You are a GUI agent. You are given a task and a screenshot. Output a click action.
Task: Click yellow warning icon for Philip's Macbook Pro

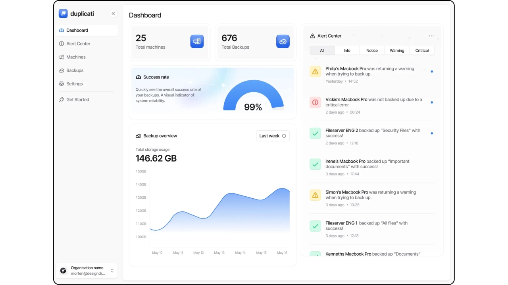click(315, 72)
